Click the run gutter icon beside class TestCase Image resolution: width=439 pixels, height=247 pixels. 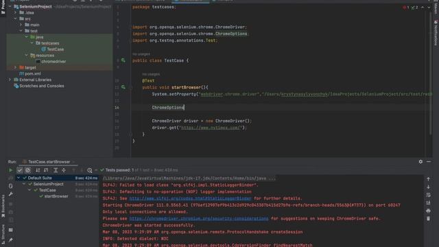point(123,60)
